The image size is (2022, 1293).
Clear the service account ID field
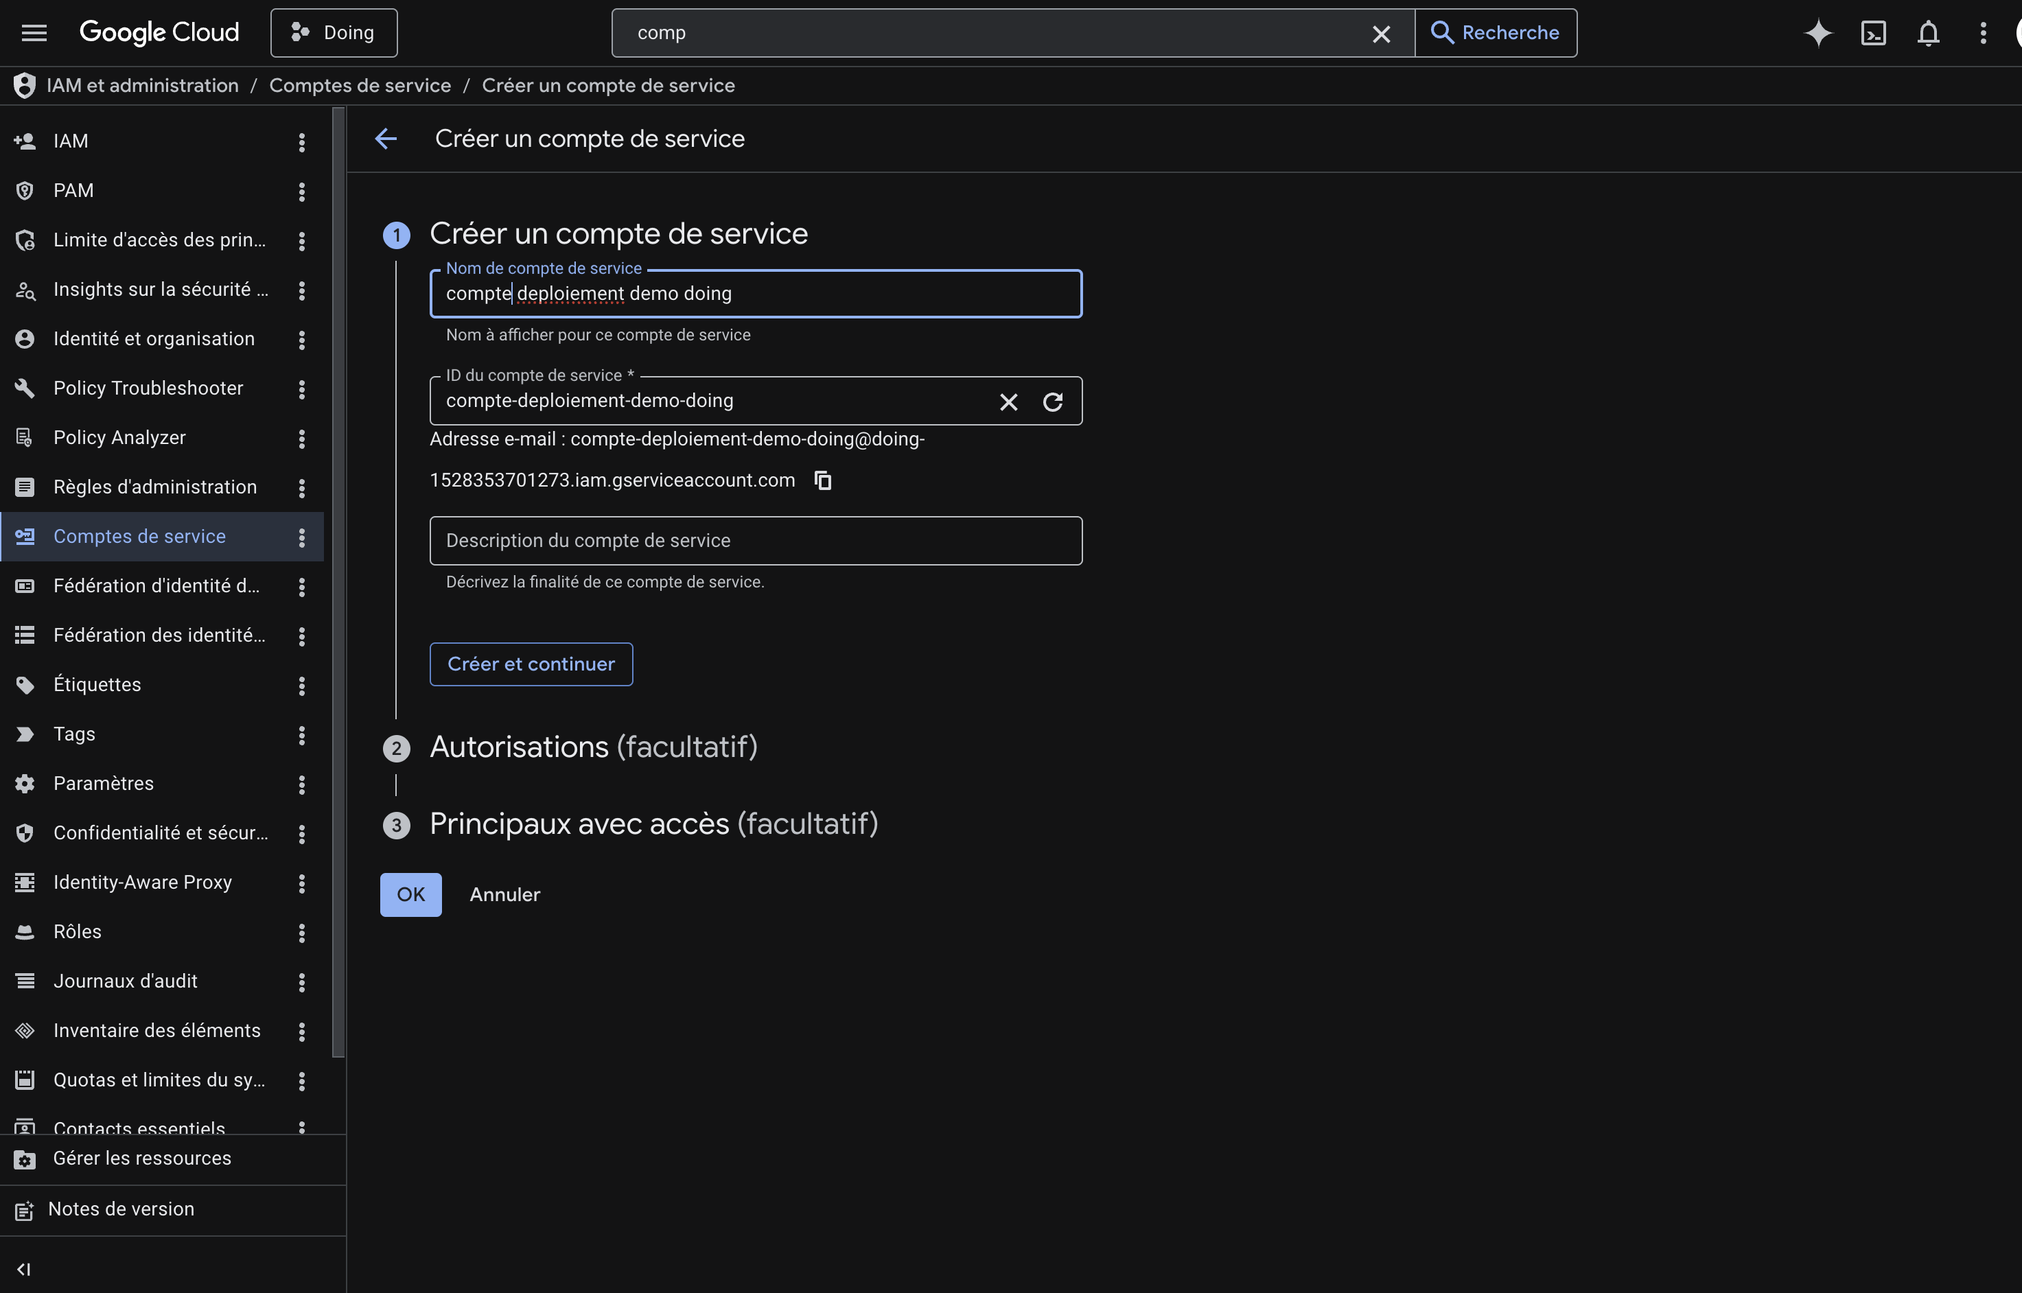1008,402
